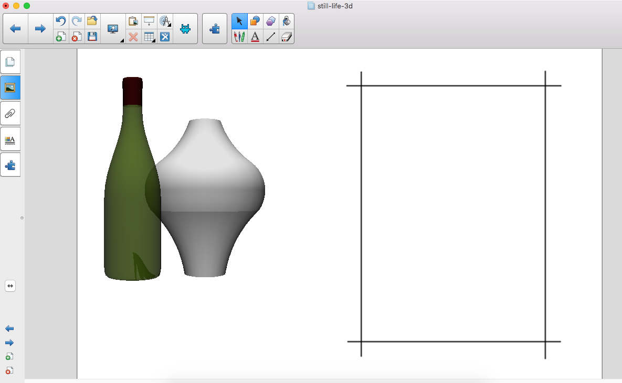The height and width of the screenshot is (383, 622).
Task: Switch to the Gallery tab
Action: coord(10,87)
